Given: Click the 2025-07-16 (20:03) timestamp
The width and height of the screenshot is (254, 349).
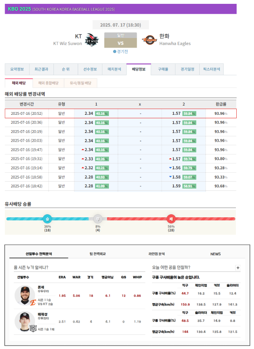Looking at the screenshot, I should (27, 141).
